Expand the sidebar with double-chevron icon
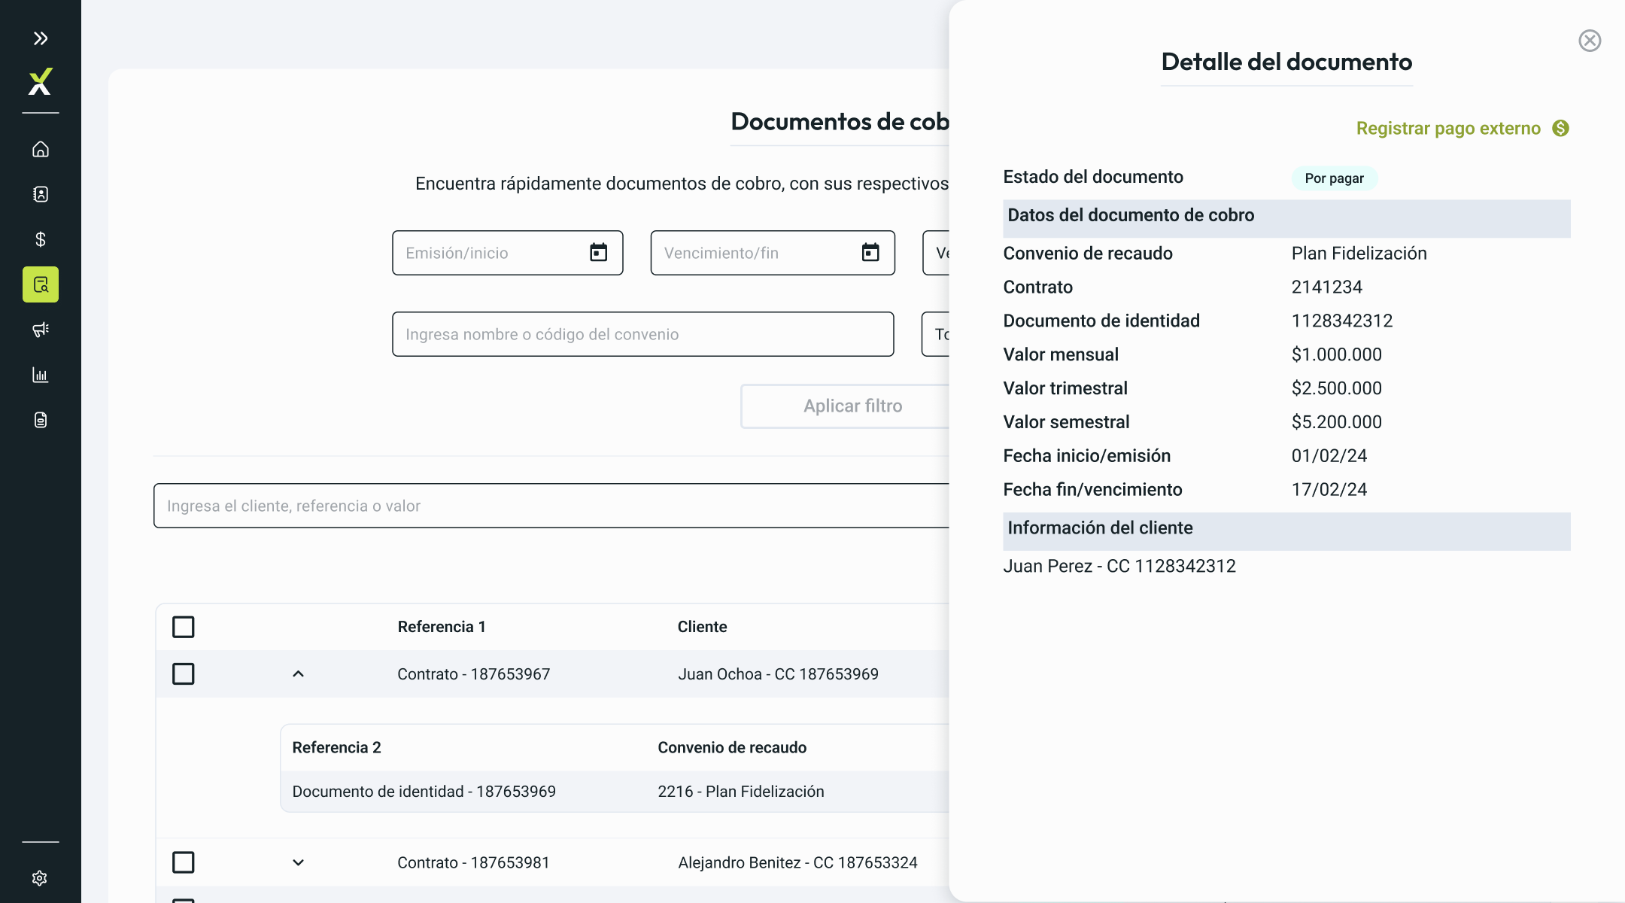The image size is (1625, 903). click(41, 38)
